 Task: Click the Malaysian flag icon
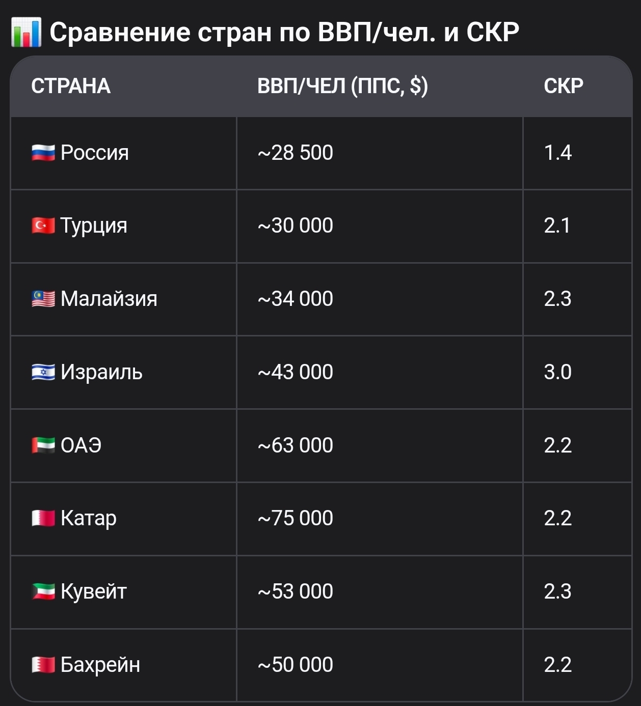[43, 299]
